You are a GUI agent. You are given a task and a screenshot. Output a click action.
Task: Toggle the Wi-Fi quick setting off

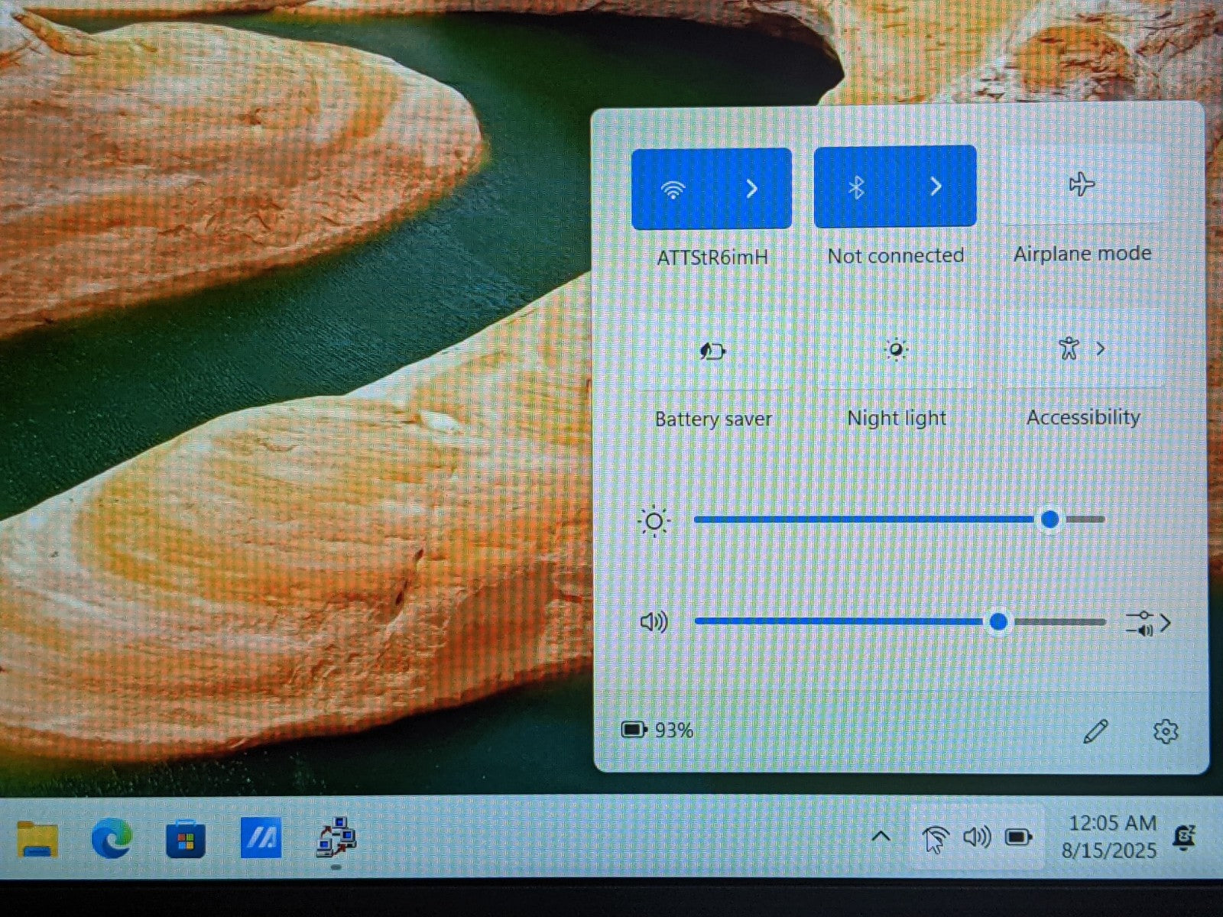pyautogui.click(x=673, y=189)
